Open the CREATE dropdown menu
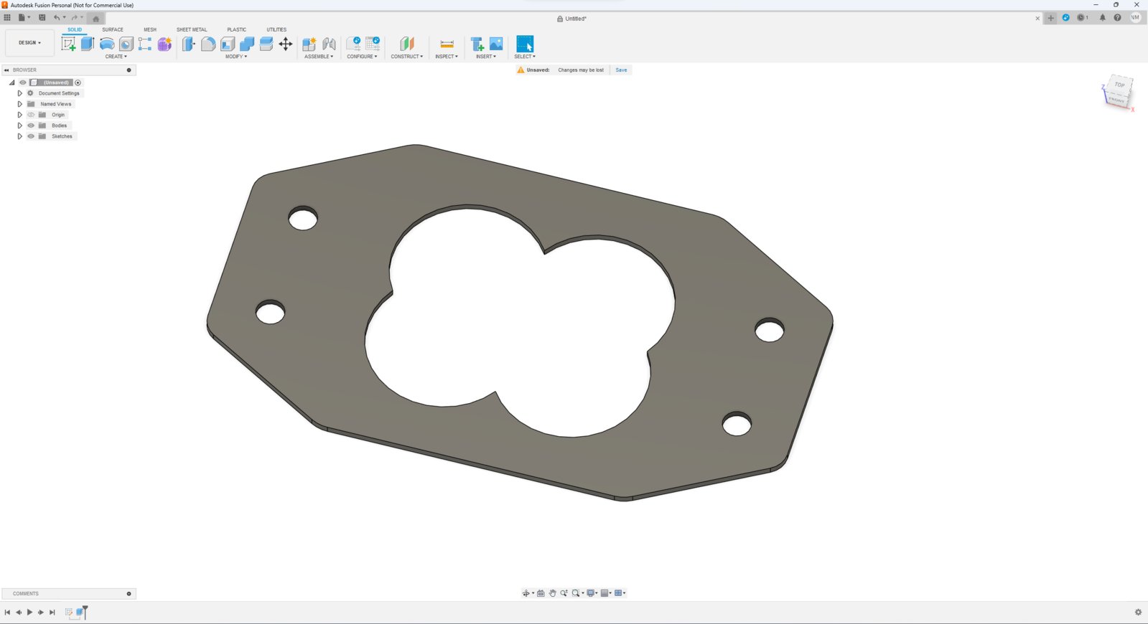 click(116, 57)
